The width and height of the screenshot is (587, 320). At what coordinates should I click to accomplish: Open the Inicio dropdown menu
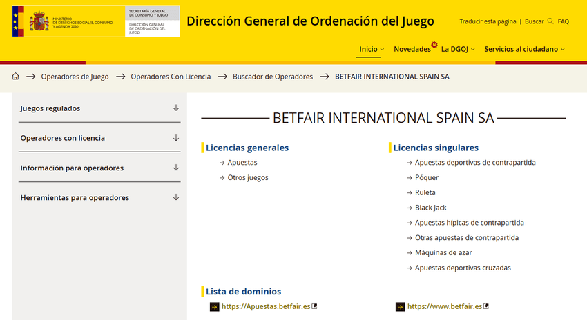point(372,49)
